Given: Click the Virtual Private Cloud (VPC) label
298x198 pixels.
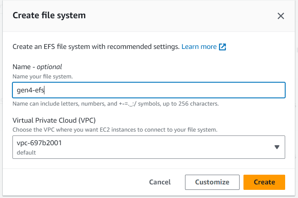Looking at the screenshot, I should pyautogui.click(x=54, y=120).
